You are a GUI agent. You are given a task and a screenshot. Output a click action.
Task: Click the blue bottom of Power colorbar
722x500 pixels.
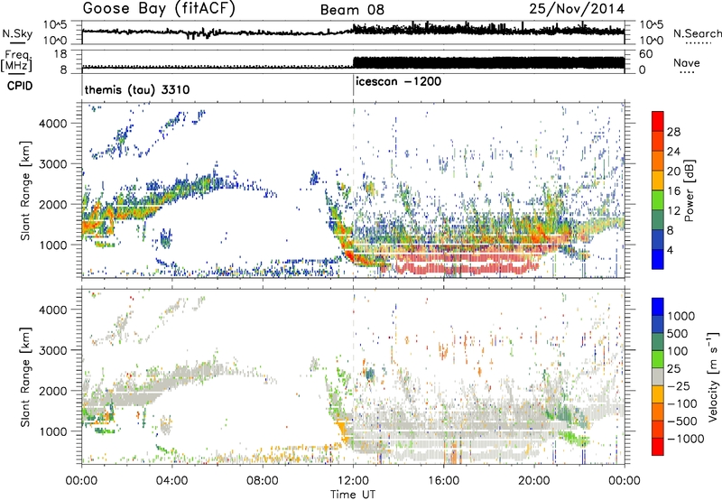click(658, 259)
